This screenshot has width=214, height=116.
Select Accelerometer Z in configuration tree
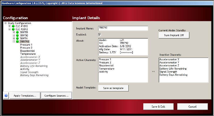(30, 63)
